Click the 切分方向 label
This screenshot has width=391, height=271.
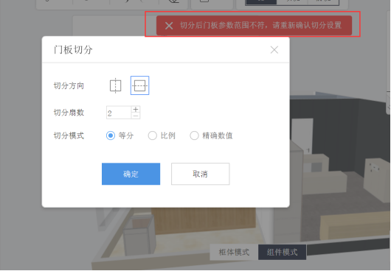pyautogui.click(x=69, y=86)
